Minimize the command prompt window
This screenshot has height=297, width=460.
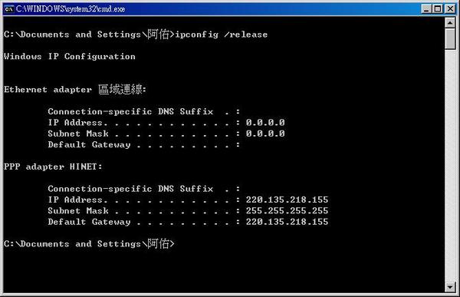pos(426,8)
